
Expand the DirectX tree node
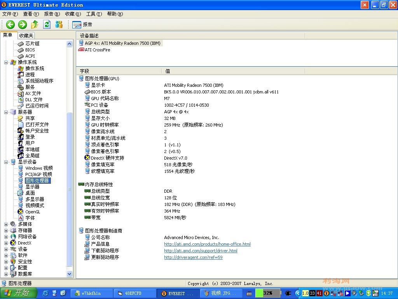point(6,243)
